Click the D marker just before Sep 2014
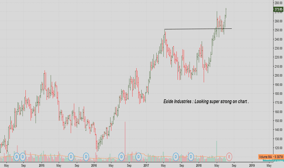 (x=23, y=157)
